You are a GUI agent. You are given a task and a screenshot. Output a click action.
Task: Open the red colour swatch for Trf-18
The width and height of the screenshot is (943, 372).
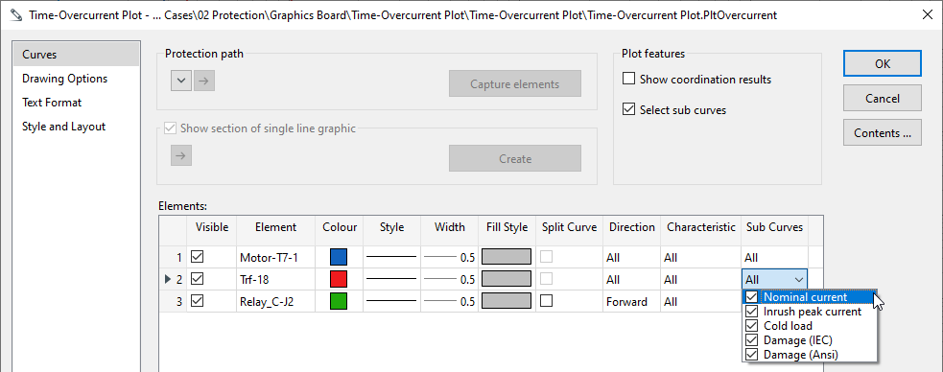[339, 279]
